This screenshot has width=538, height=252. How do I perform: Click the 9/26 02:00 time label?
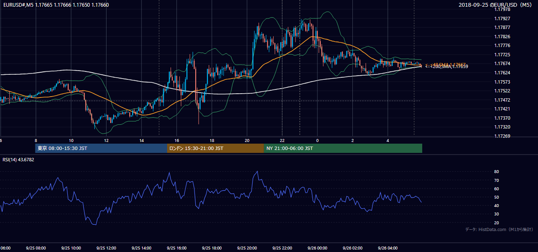click(352, 248)
